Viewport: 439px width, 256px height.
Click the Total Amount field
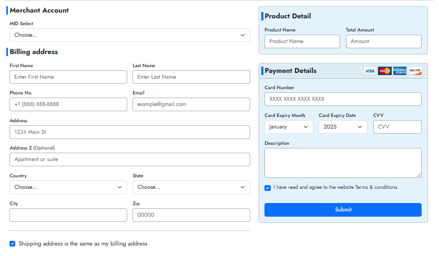point(383,41)
